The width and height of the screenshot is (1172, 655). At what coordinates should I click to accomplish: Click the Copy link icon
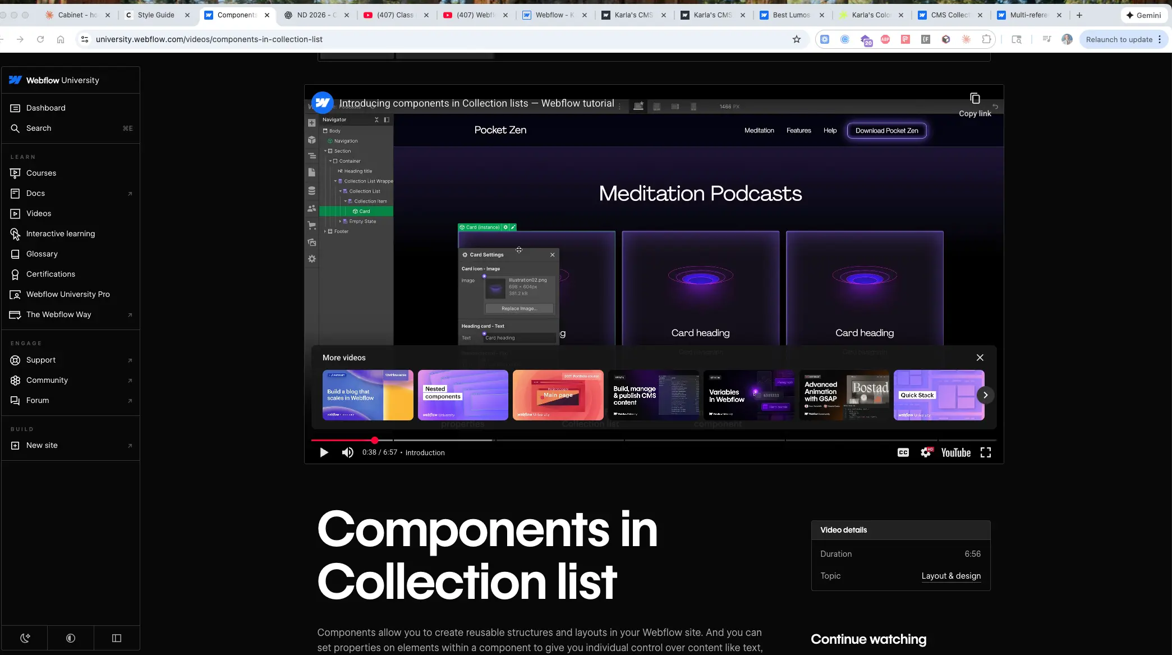coord(975,99)
